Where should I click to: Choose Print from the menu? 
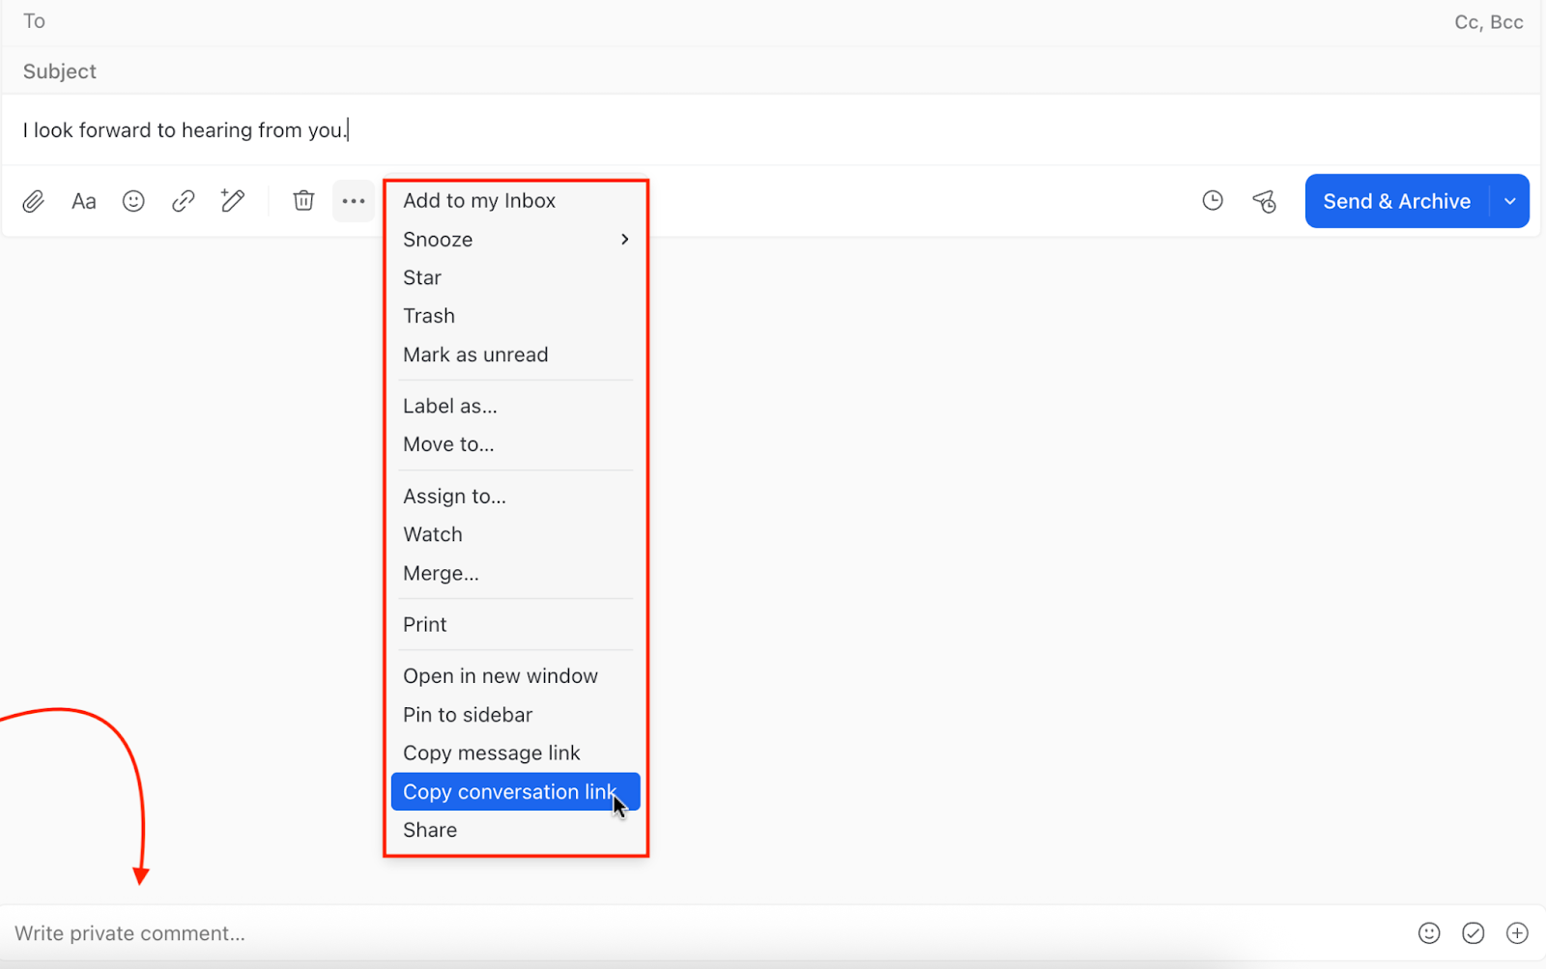click(x=425, y=624)
